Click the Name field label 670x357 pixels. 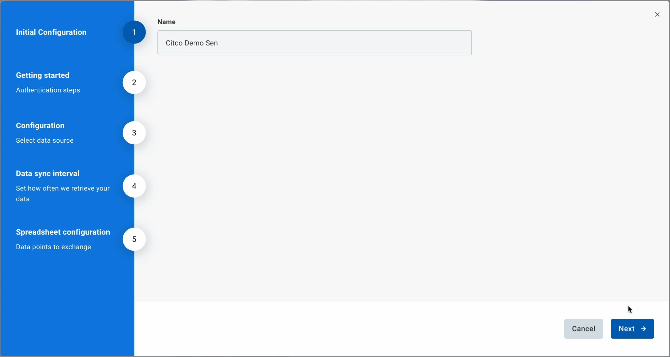(167, 22)
